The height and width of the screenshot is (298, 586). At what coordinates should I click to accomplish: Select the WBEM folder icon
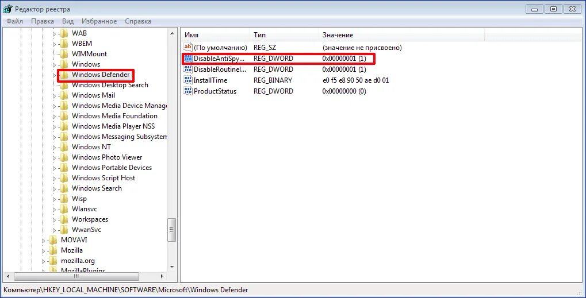(x=64, y=44)
